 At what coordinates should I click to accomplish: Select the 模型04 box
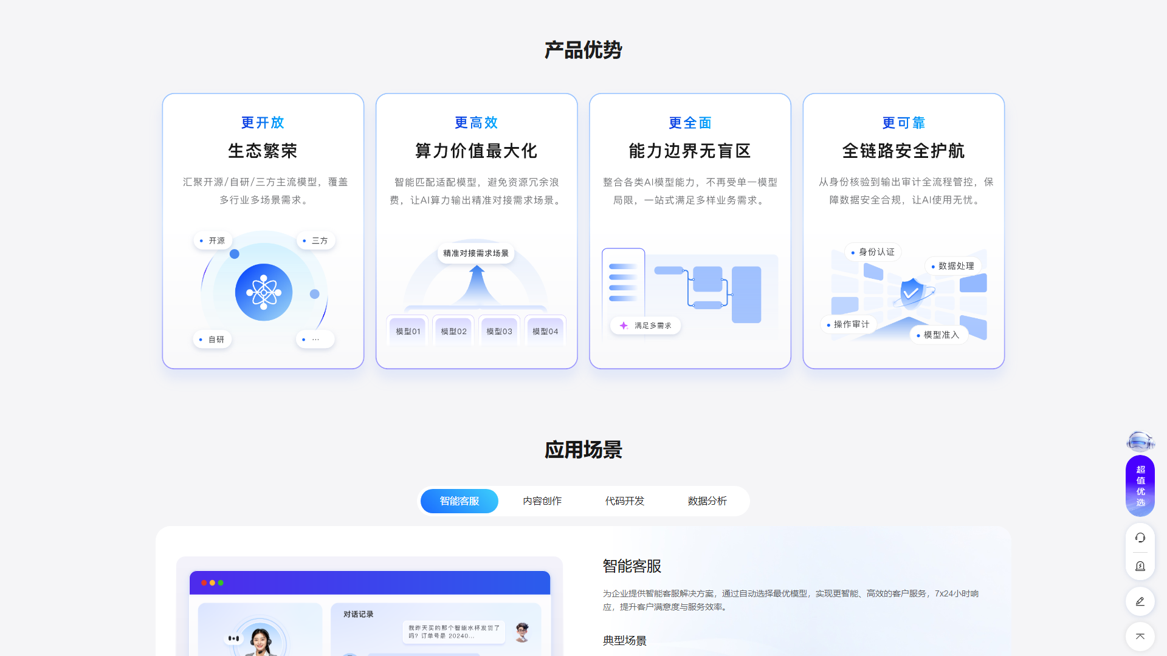545,331
